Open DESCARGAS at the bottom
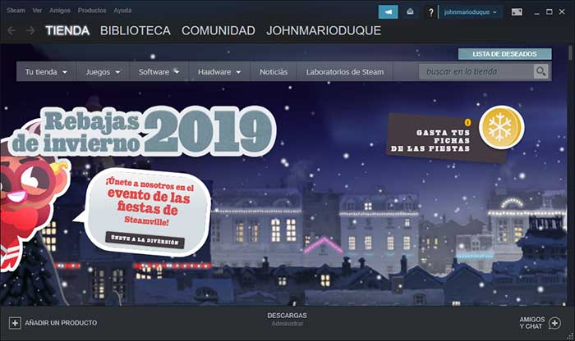 287,316
